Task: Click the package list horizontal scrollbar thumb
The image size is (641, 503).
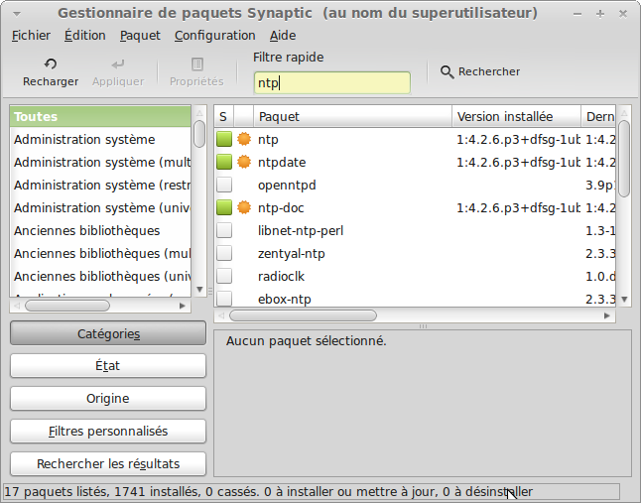Action: click(x=303, y=315)
